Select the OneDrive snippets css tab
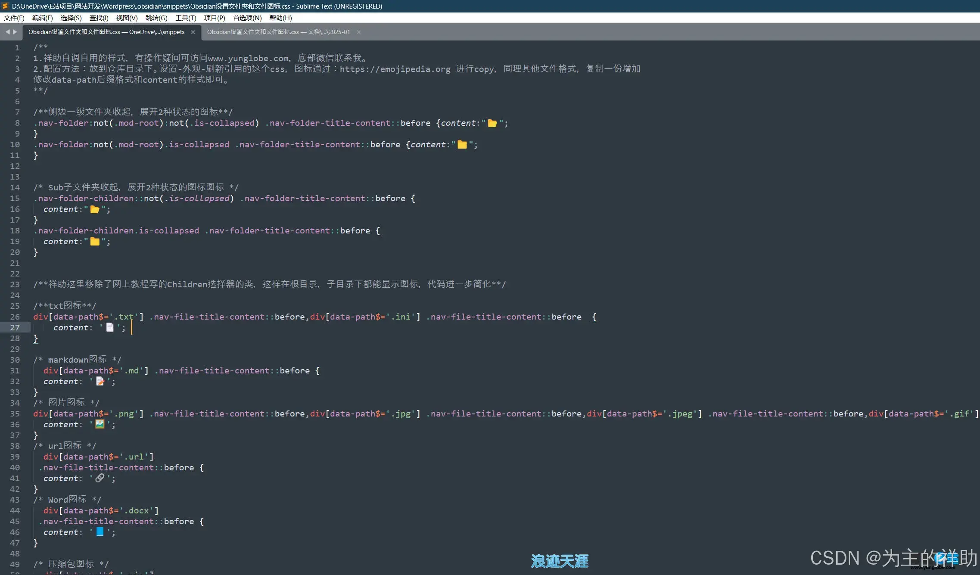The image size is (980, 575). point(106,32)
